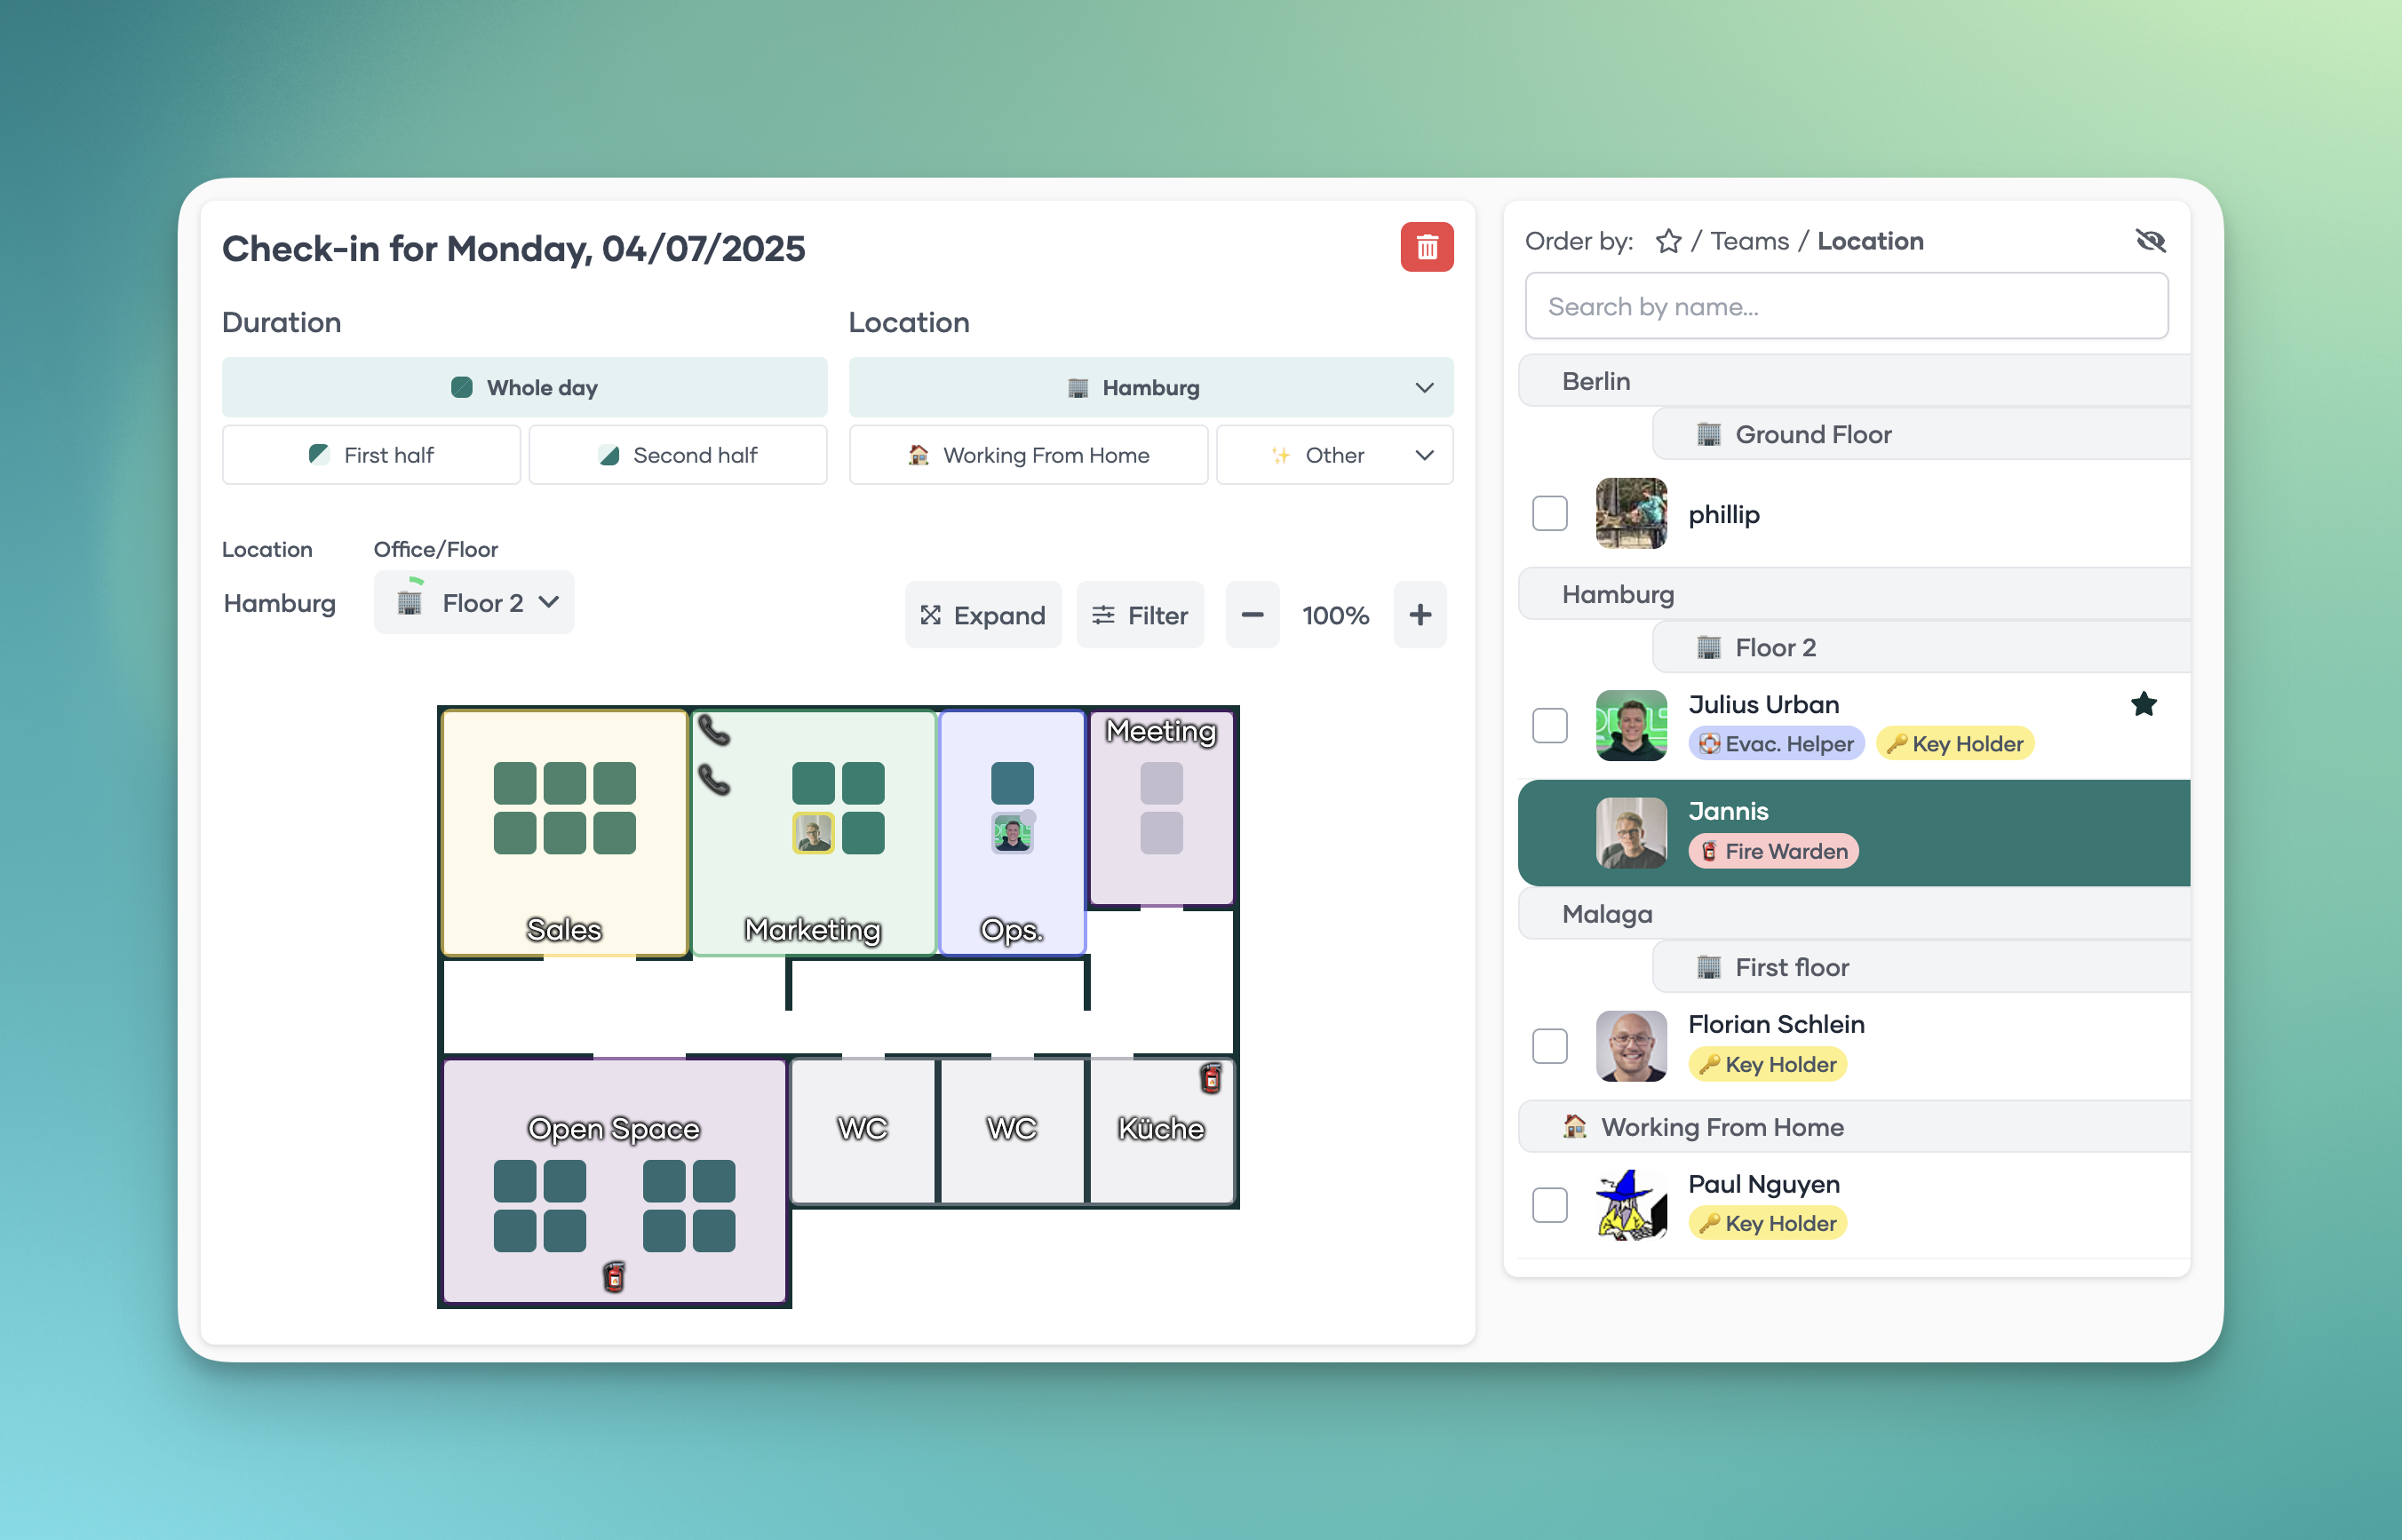Screen dimensions: 2402x1540
Task: Select the occupied Ops desk avatar
Action: pos(1012,833)
